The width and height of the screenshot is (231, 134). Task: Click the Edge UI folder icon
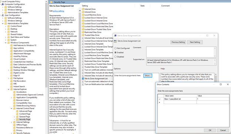(x=11, y=75)
